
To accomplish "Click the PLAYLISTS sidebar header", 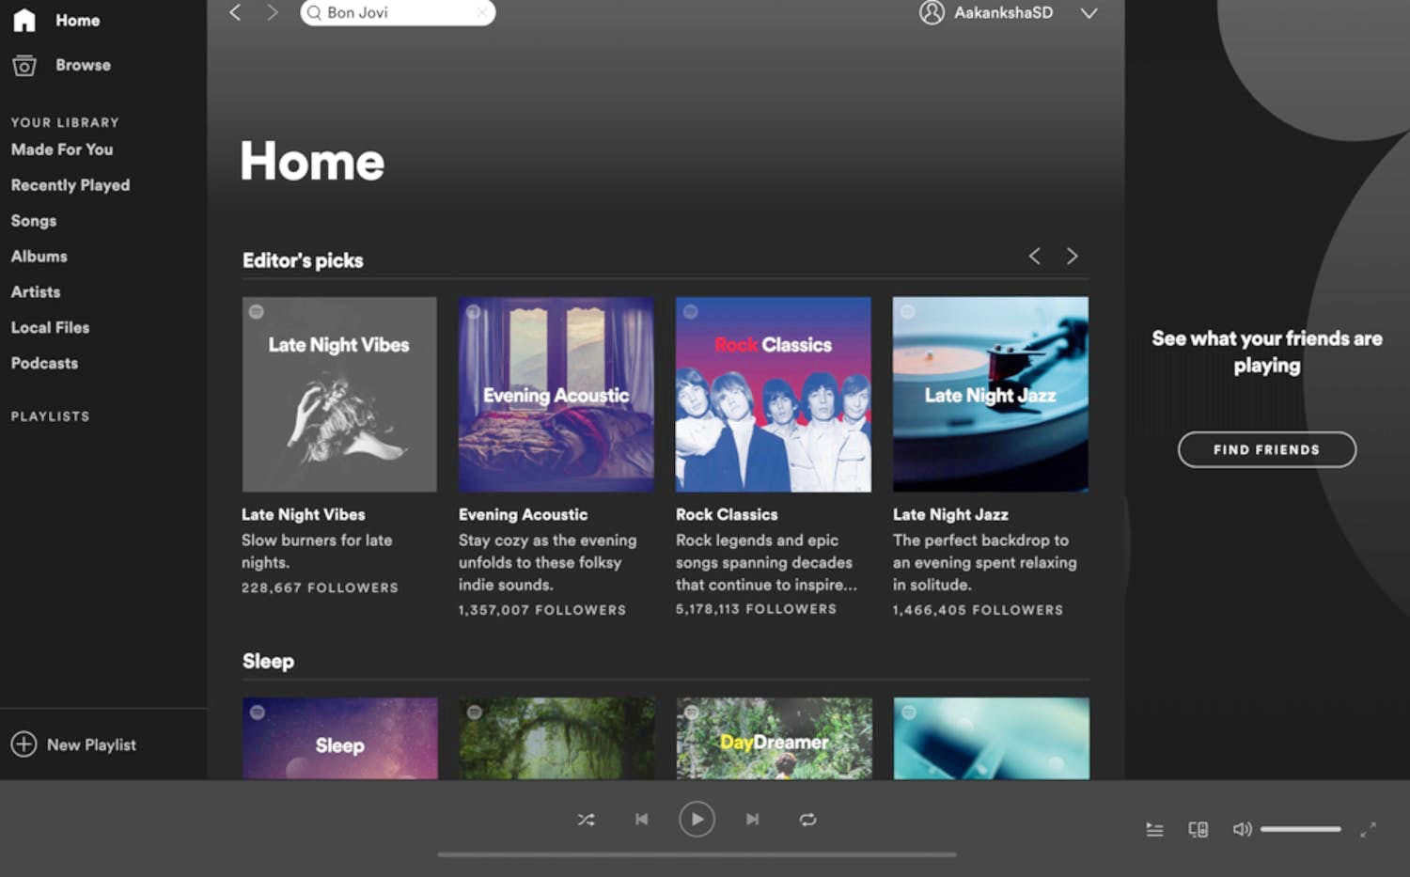I will 50,416.
